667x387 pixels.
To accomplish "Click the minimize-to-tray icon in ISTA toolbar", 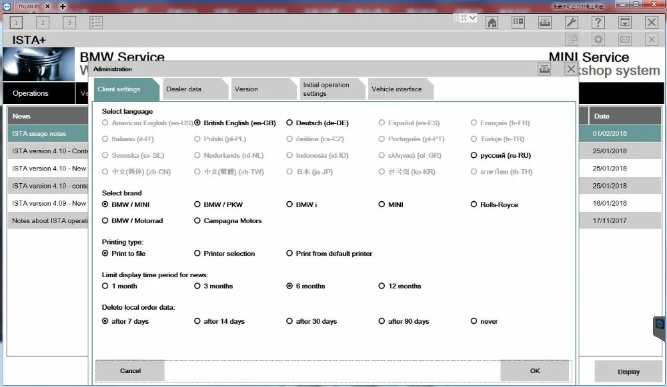I will point(625,23).
